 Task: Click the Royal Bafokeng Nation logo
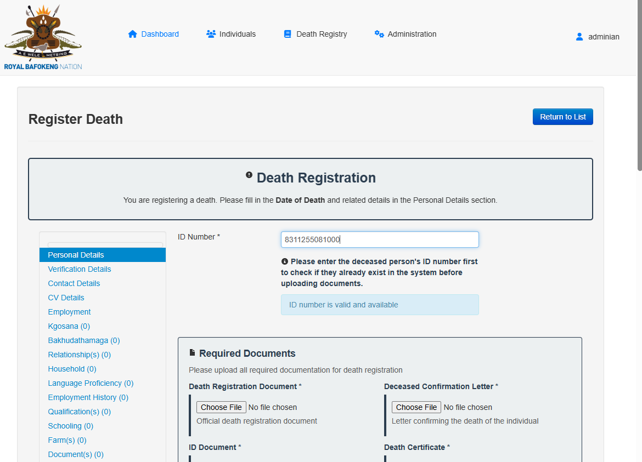[43, 37]
